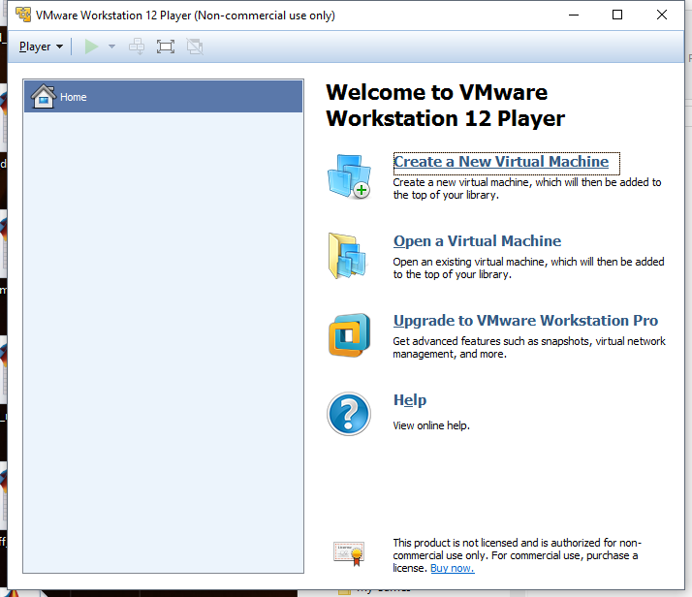
Task: Close the VMware Player window
Action: [662, 15]
